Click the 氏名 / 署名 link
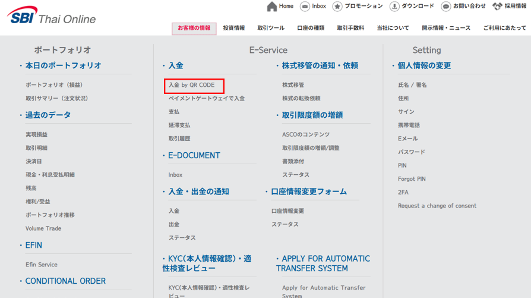The height and width of the screenshot is (298, 531). tap(412, 85)
